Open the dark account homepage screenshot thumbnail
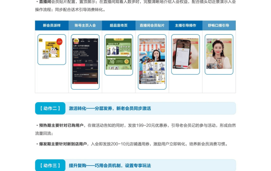Viewport: 271px width, 171px height. click(85, 62)
